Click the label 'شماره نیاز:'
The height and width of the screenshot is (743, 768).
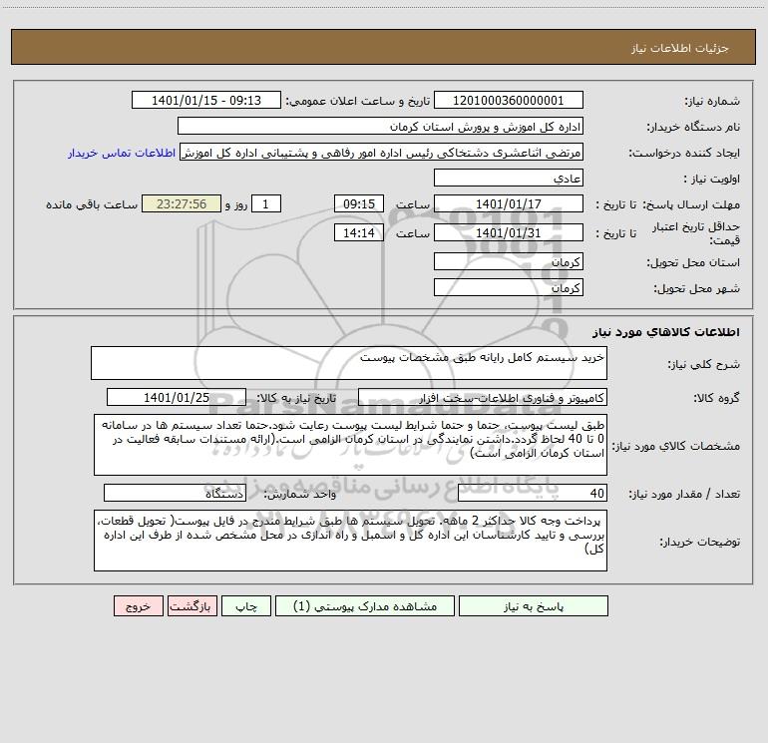pos(712,102)
